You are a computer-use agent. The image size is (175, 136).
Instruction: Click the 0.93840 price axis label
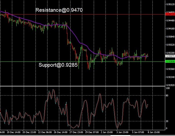(x=170, y=37)
